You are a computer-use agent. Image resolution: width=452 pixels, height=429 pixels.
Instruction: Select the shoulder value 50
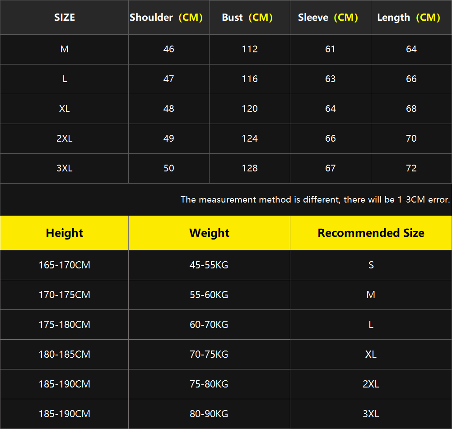(169, 168)
